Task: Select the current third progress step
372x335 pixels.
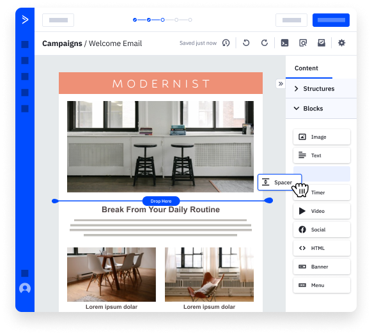Action: [x=162, y=20]
